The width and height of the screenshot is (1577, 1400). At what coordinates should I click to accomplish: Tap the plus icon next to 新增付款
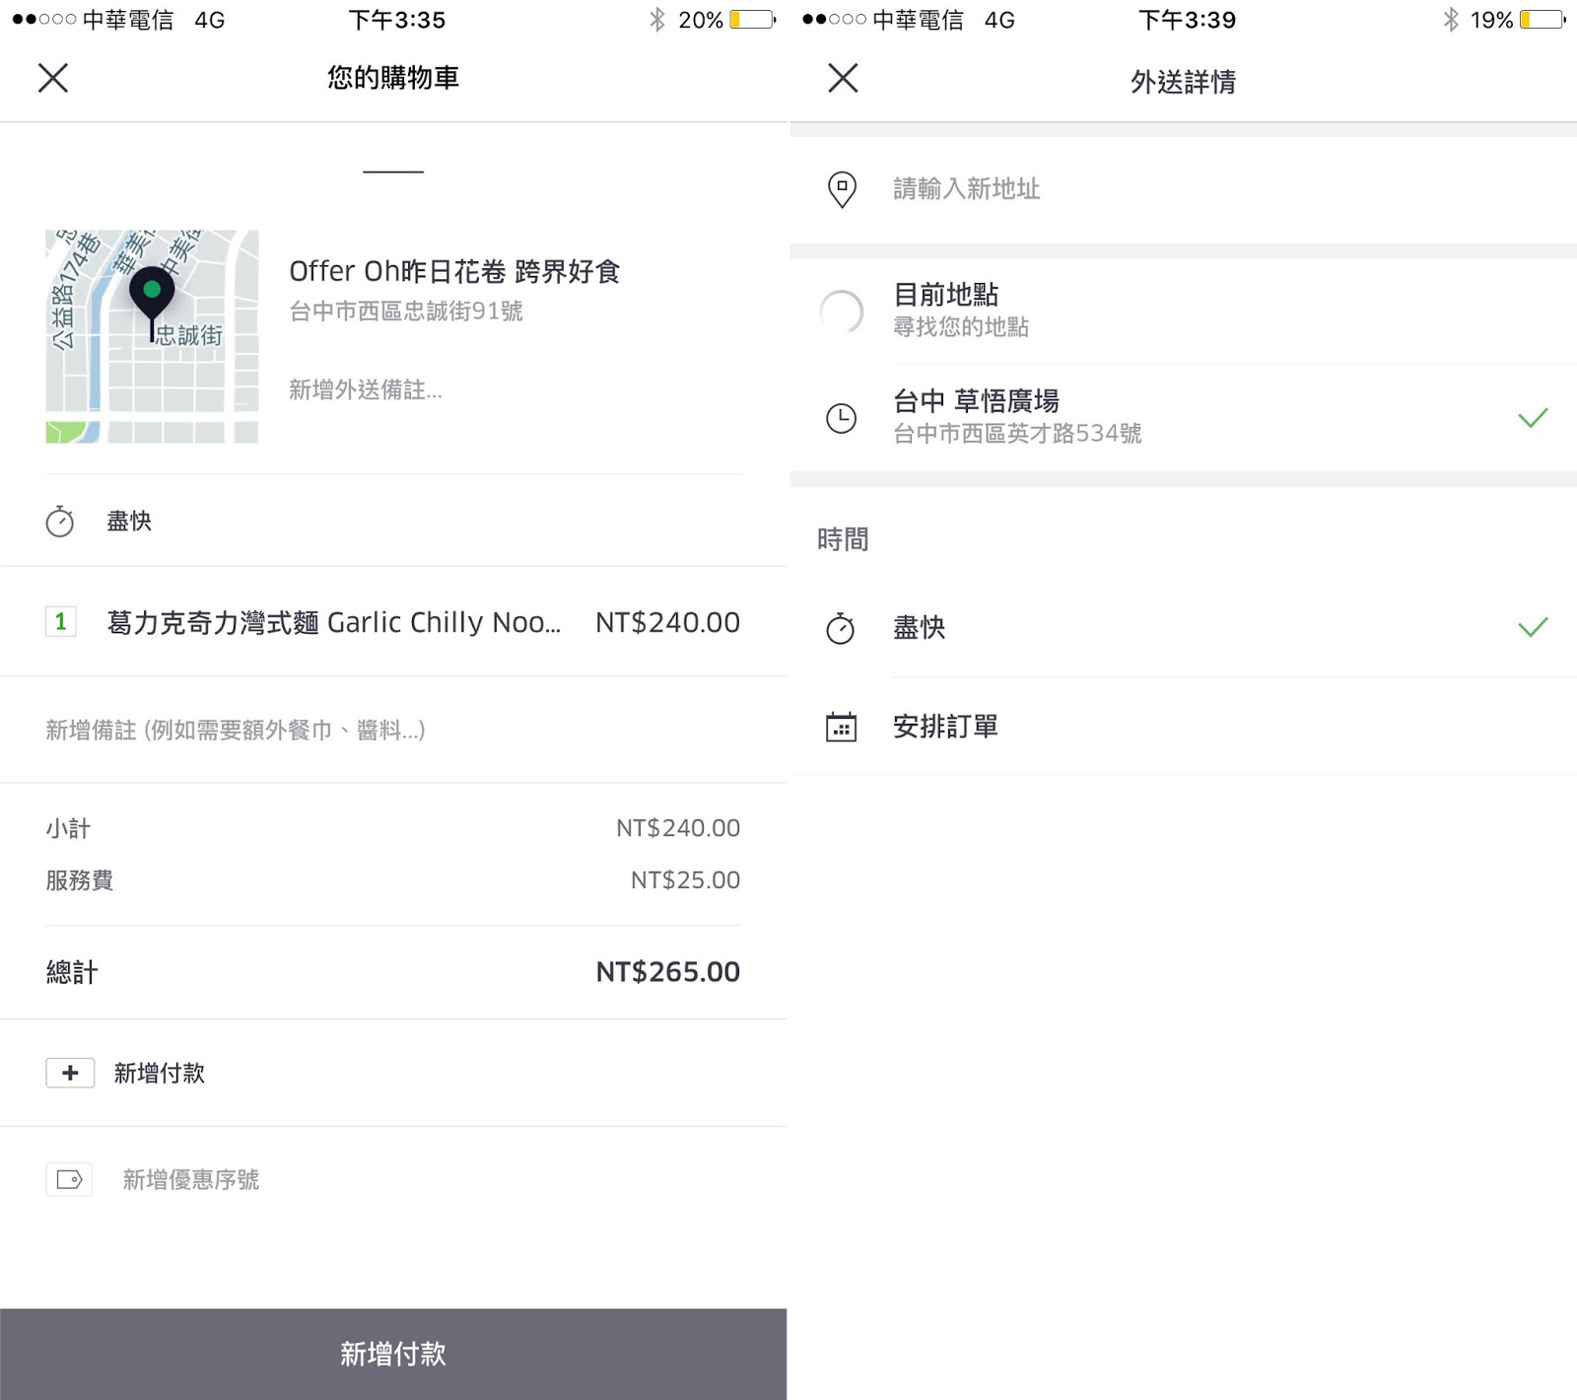[x=70, y=1073]
